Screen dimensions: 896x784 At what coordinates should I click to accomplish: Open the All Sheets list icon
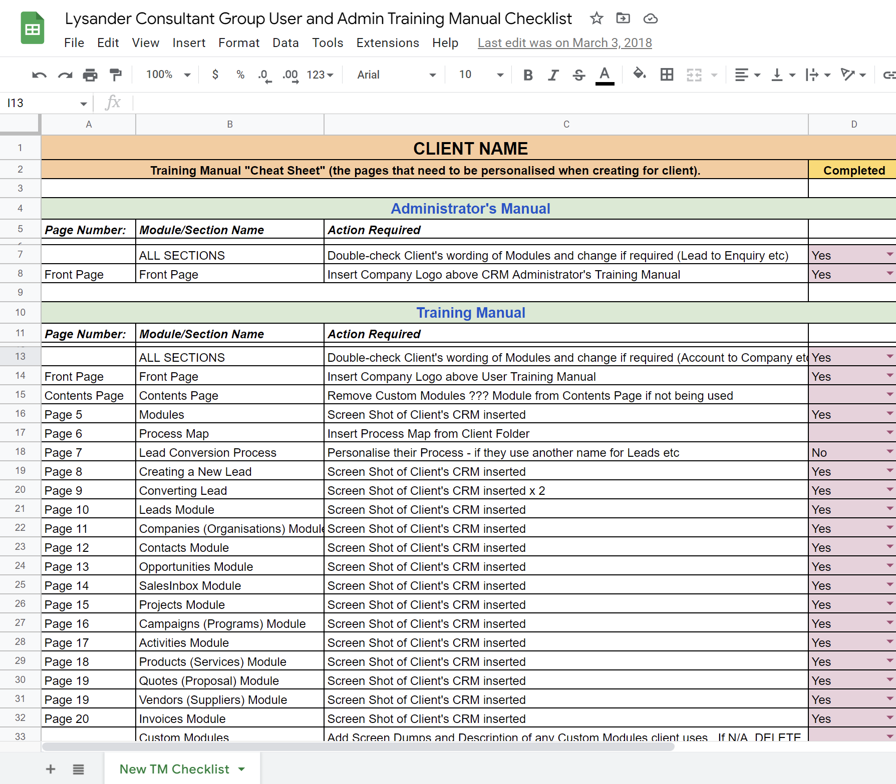click(78, 769)
